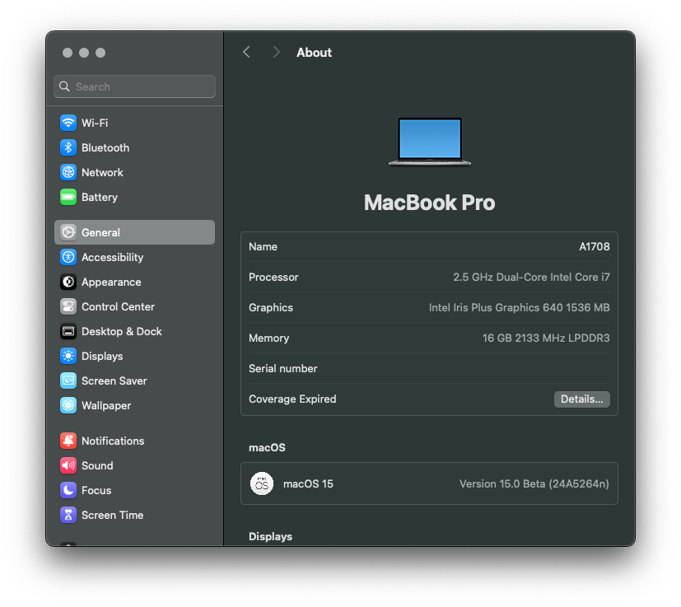Click the 'Graphics' row label
The height and width of the screenshot is (607, 681).
(271, 308)
